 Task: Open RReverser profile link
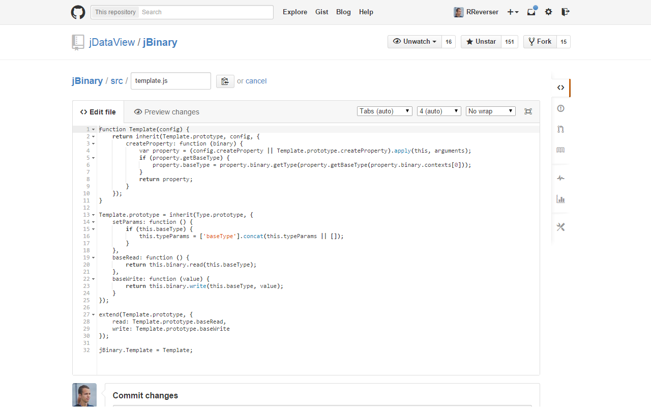click(x=482, y=12)
